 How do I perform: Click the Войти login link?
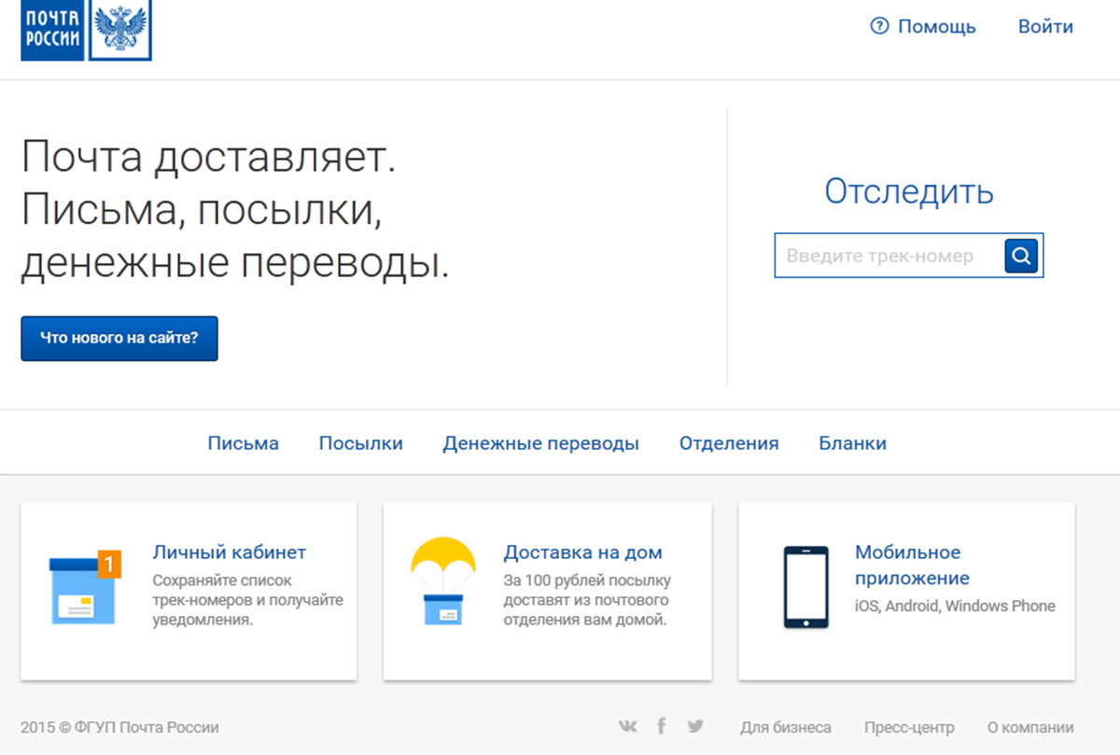[1045, 27]
